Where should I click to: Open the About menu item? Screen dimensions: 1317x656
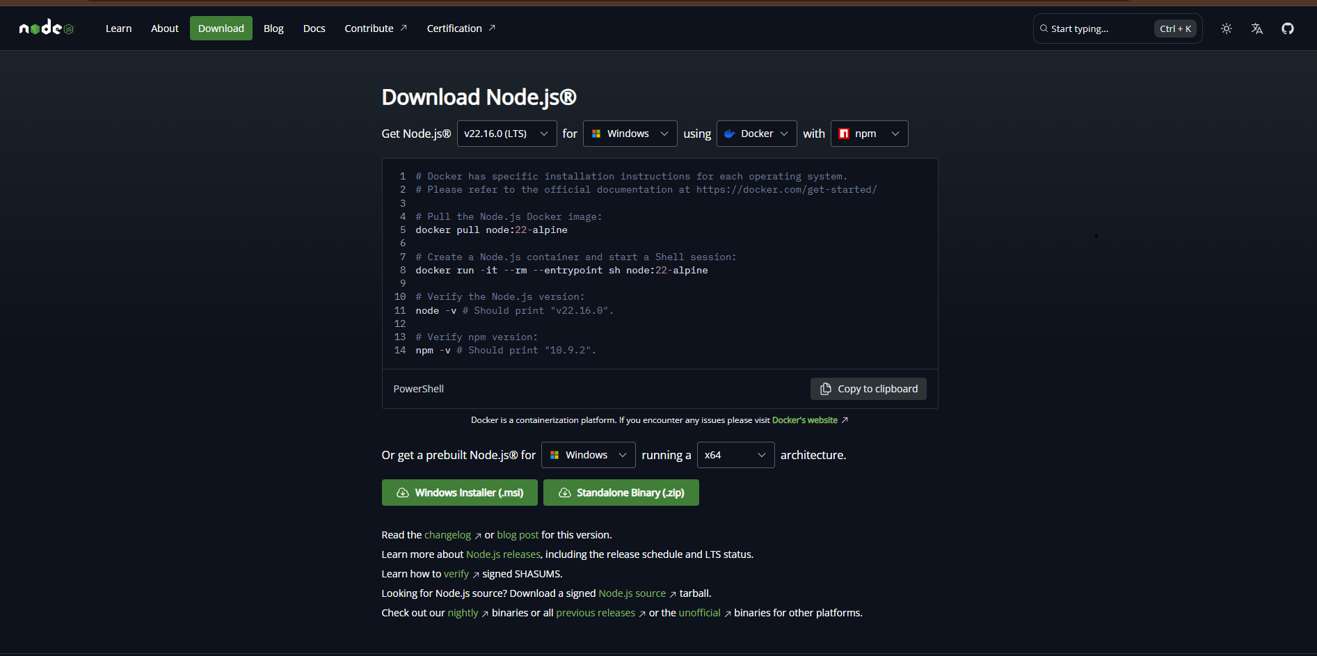165,29
